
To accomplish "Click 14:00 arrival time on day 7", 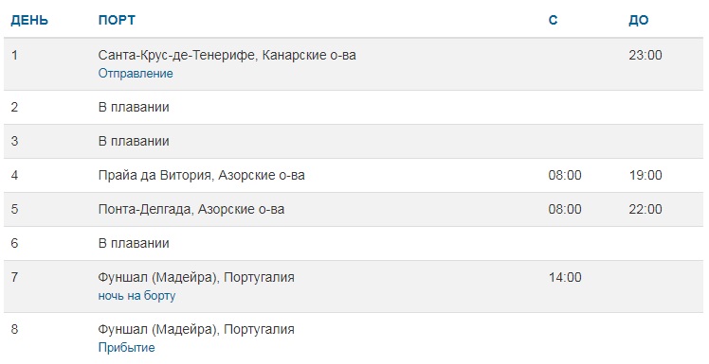I will (x=565, y=277).
